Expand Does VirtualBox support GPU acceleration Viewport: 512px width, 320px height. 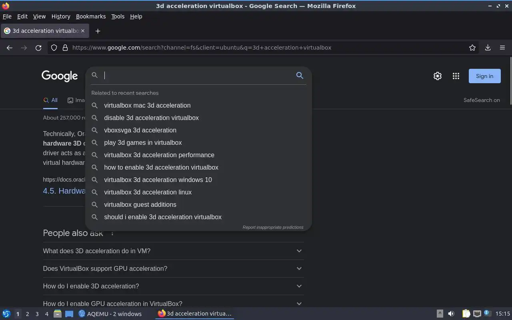tap(173, 268)
